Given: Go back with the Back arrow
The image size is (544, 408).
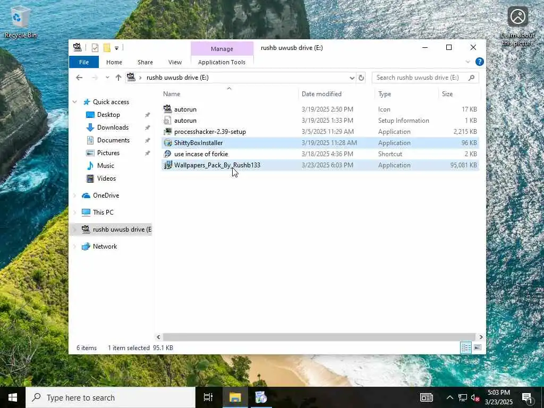Looking at the screenshot, I should tap(79, 78).
